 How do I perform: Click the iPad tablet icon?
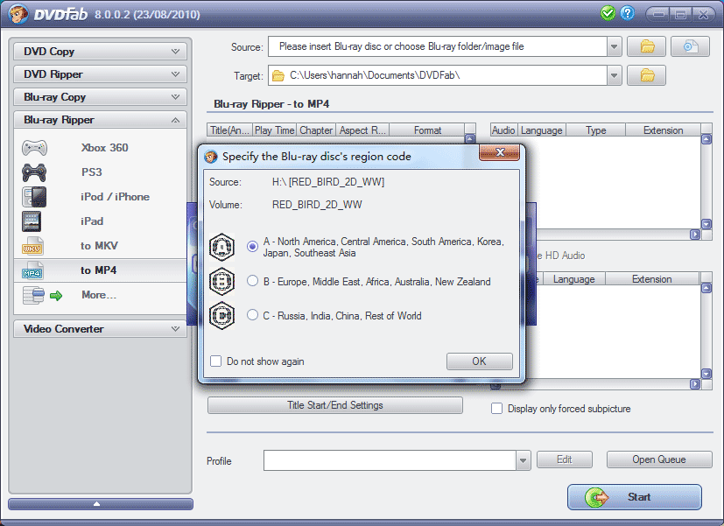[32, 221]
